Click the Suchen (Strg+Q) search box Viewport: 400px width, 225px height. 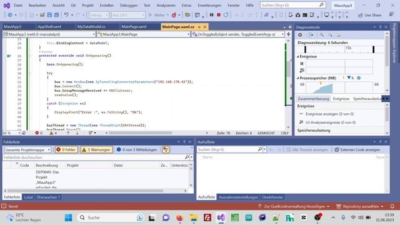pyautogui.click(x=292, y=5)
